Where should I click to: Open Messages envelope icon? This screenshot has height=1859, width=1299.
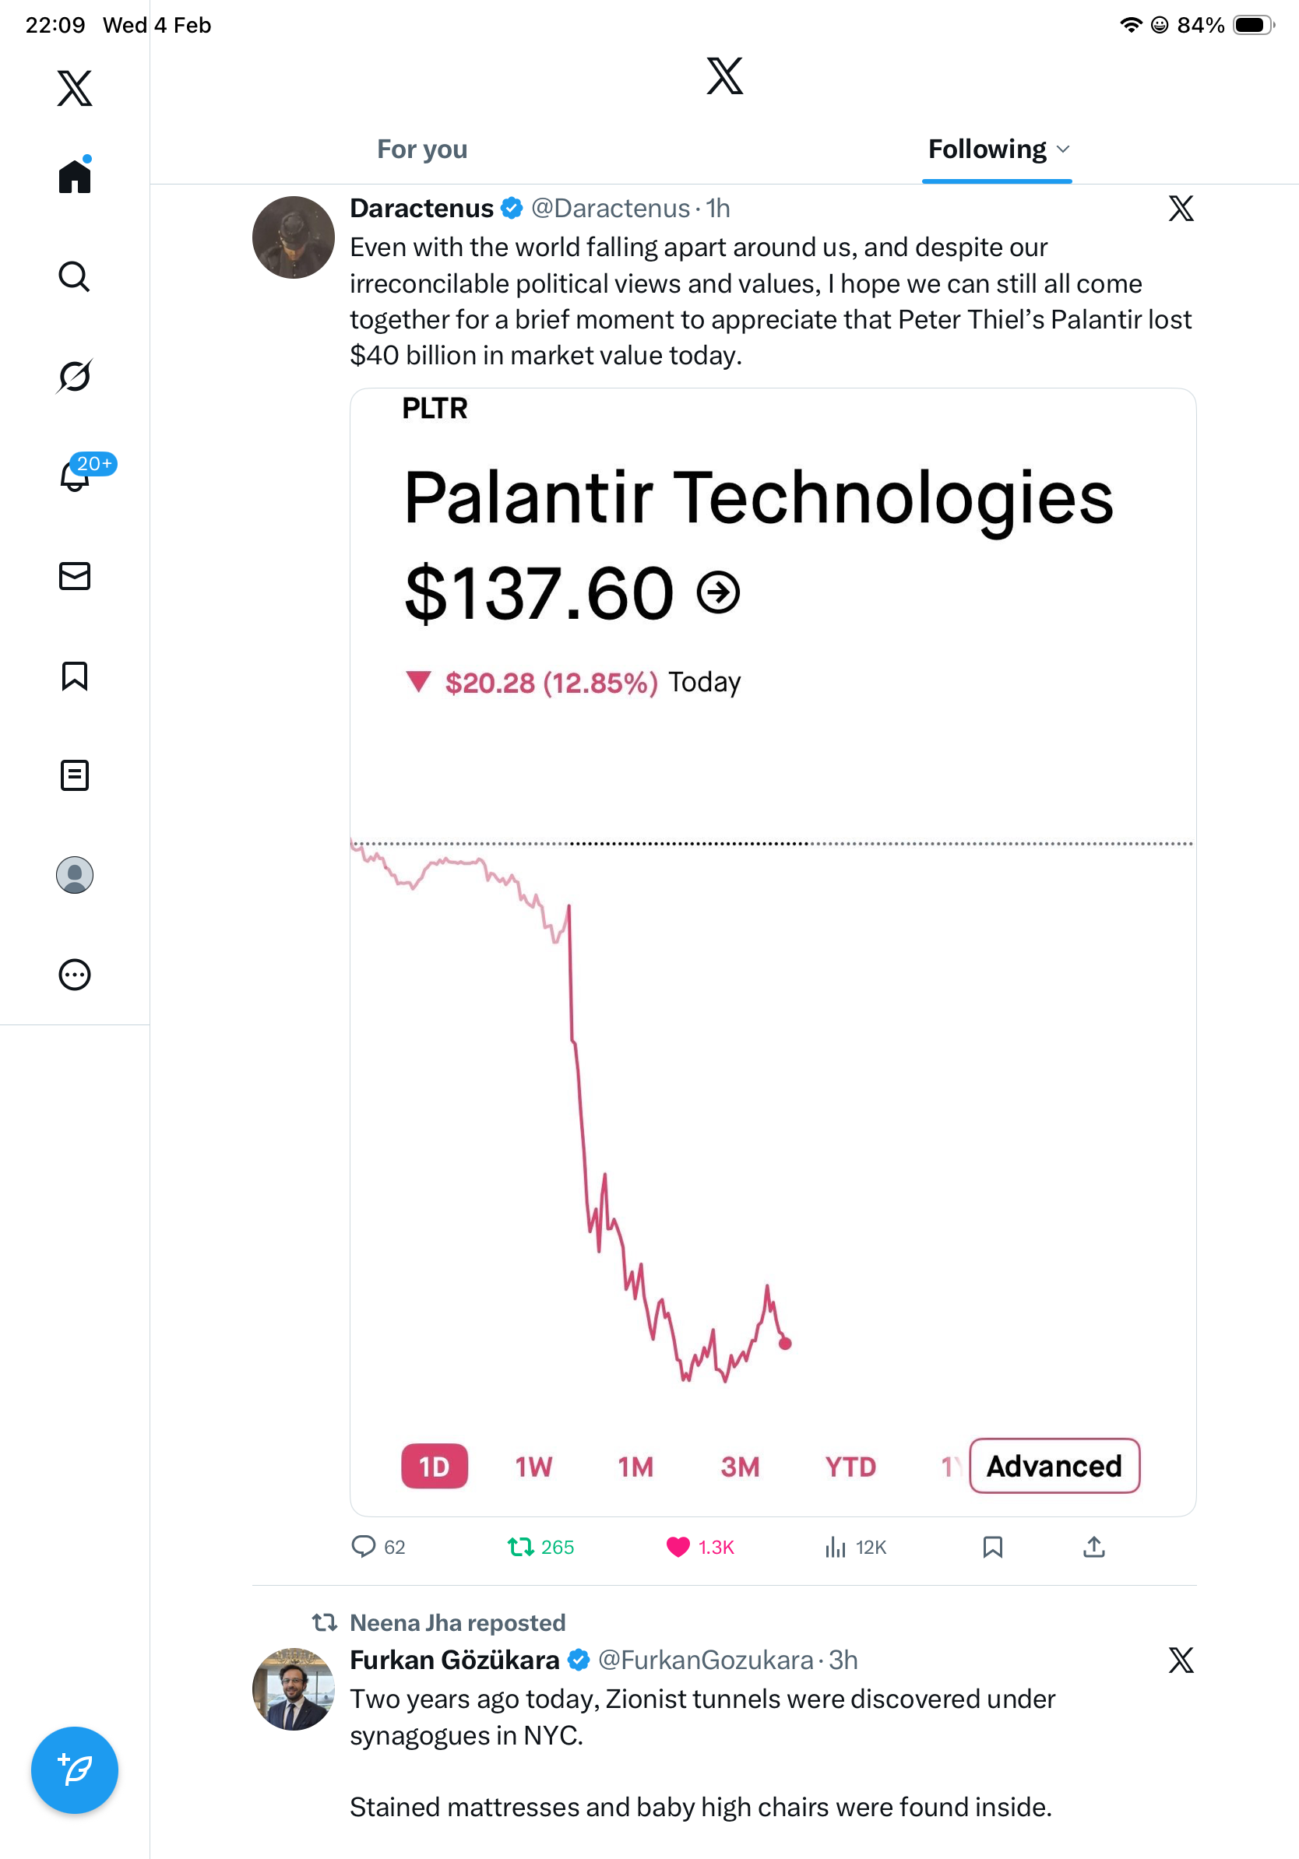pyautogui.click(x=75, y=575)
